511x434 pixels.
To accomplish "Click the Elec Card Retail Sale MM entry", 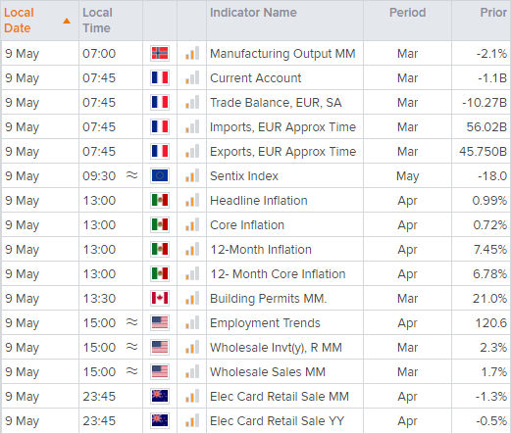I will [280, 397].
